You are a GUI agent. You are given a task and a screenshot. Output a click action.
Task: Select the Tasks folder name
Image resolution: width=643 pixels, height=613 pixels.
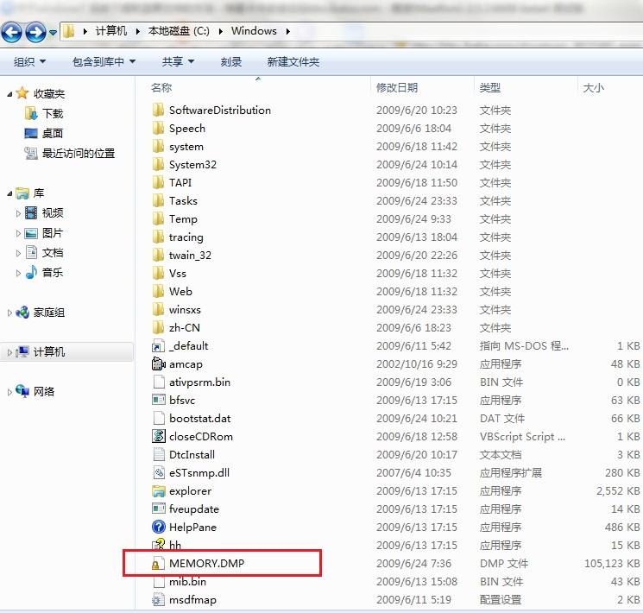(183, 200)
